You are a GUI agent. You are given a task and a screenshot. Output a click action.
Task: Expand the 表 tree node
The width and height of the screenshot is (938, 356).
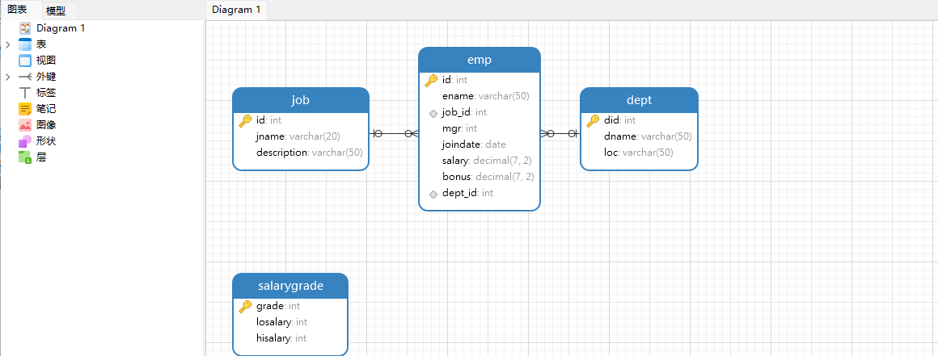point(8,44)
